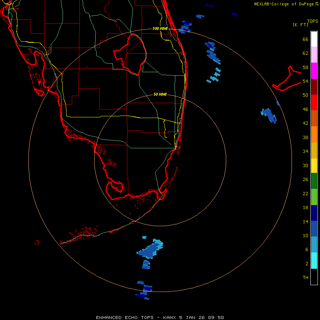Click the '50' legend scale label
Screen dimensions: 320x320
305,95
